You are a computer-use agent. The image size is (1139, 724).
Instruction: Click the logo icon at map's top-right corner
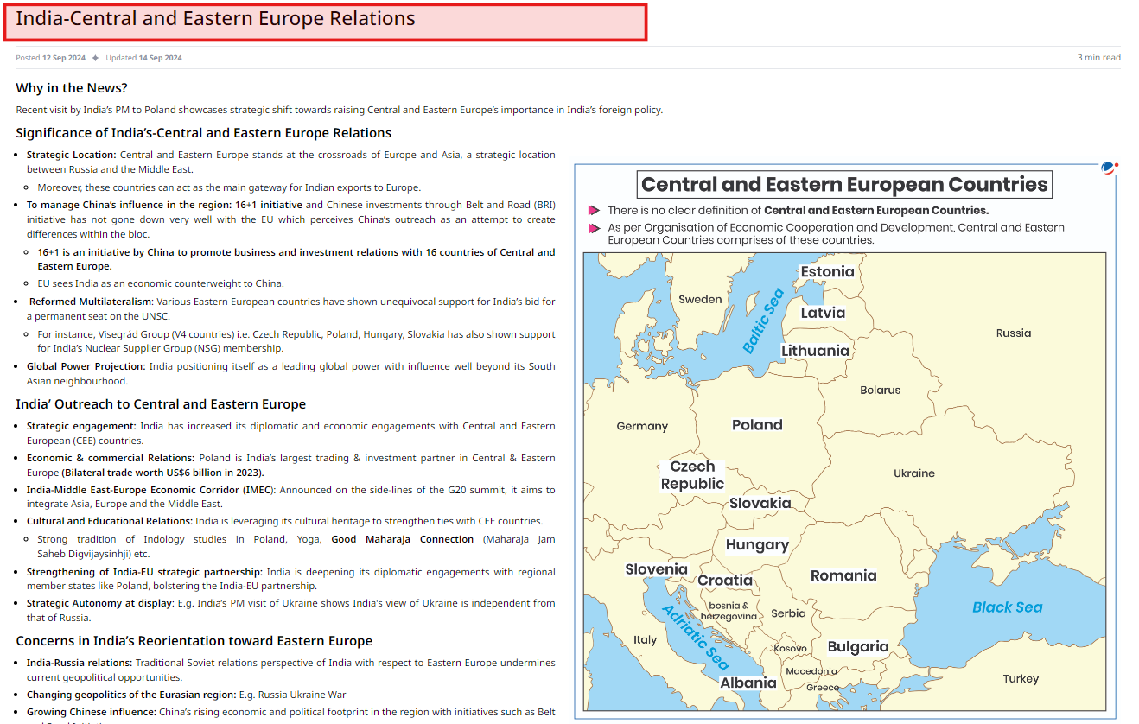point(1109,168)
